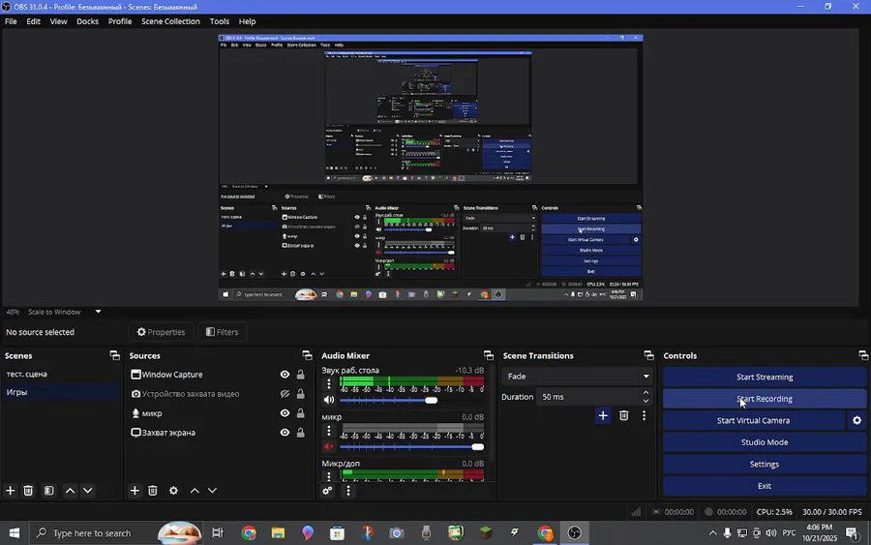Image resolution: width=871 pixels, height=545 pixels.
Task: Open advanced audio properties gears icon
Action: (327, 491)
